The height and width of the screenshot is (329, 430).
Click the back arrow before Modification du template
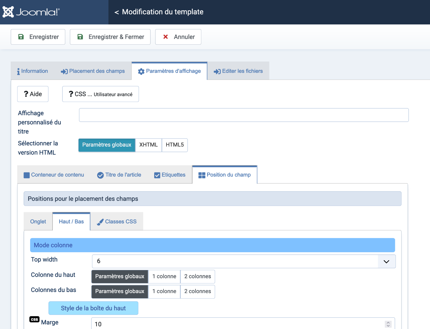pyautogui.click(x=117, y=12)
